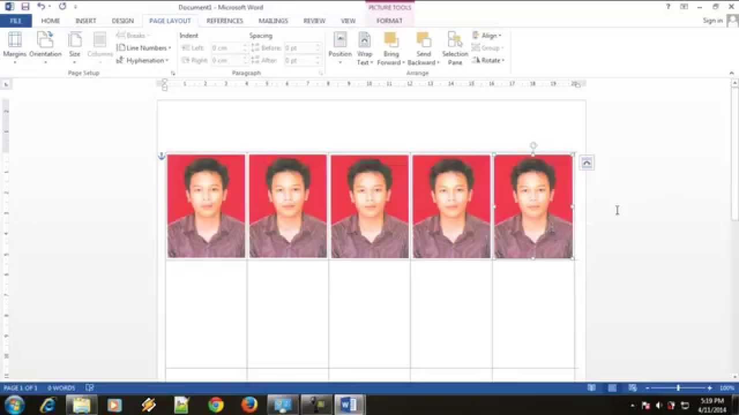Image resolution: width=739 pixels, height=415 pixels.
Task: Switch to Web Layout view
Action: pos(632,388)
